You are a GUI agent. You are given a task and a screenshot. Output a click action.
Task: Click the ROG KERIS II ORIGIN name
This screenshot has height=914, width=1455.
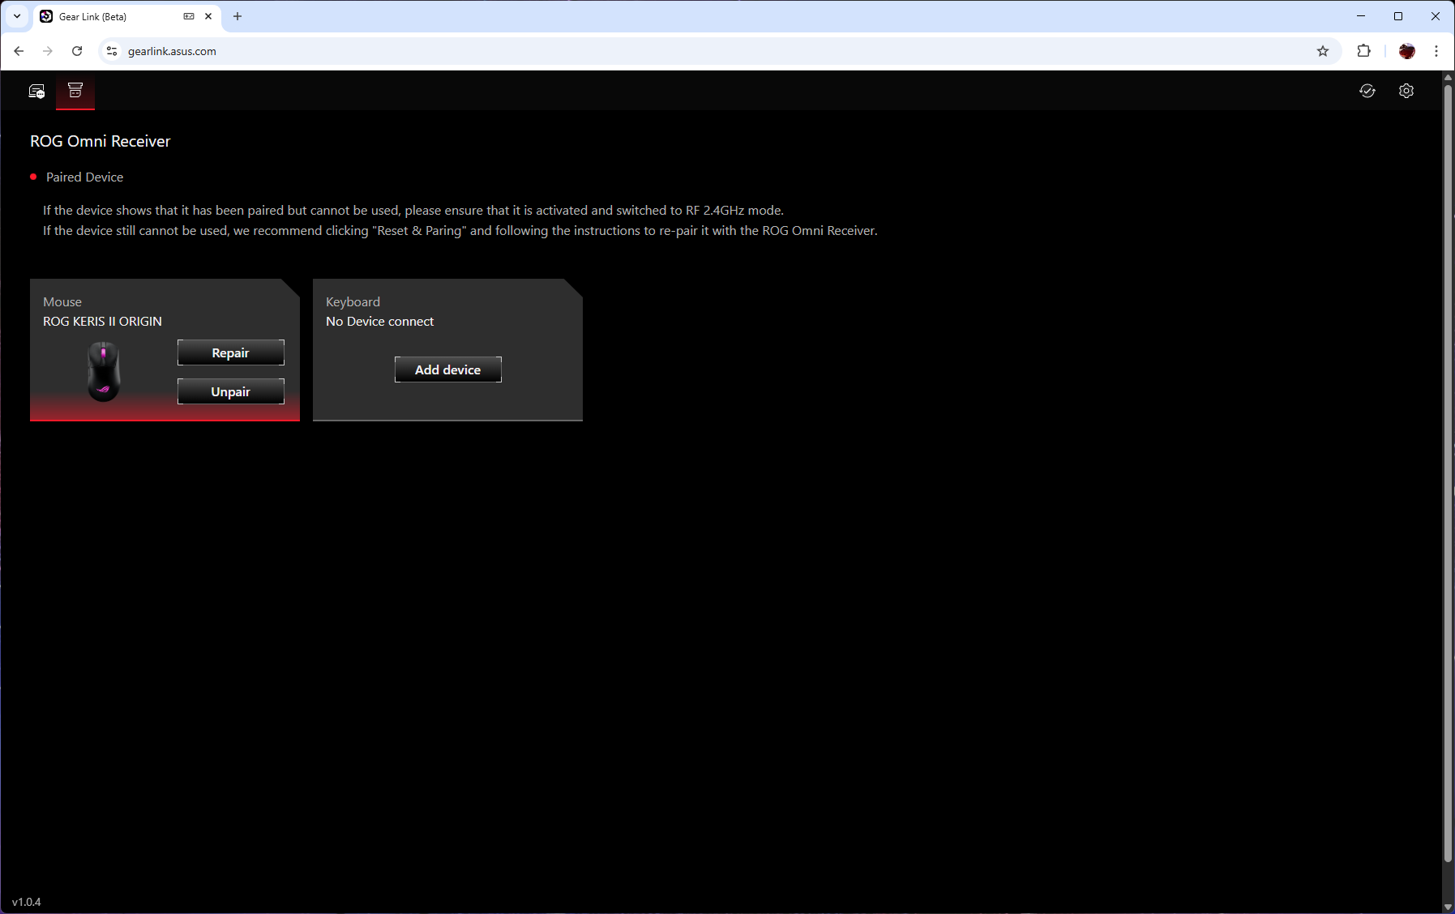102,321
